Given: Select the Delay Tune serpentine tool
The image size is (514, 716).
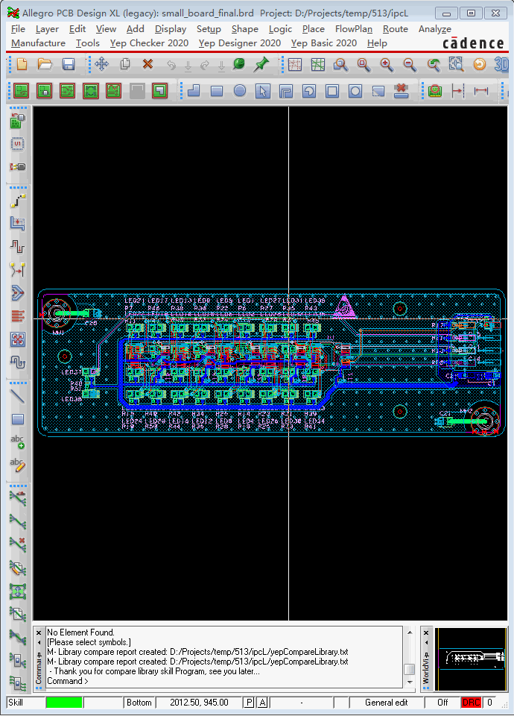Looking at the screenshot, I should (18, 247).
